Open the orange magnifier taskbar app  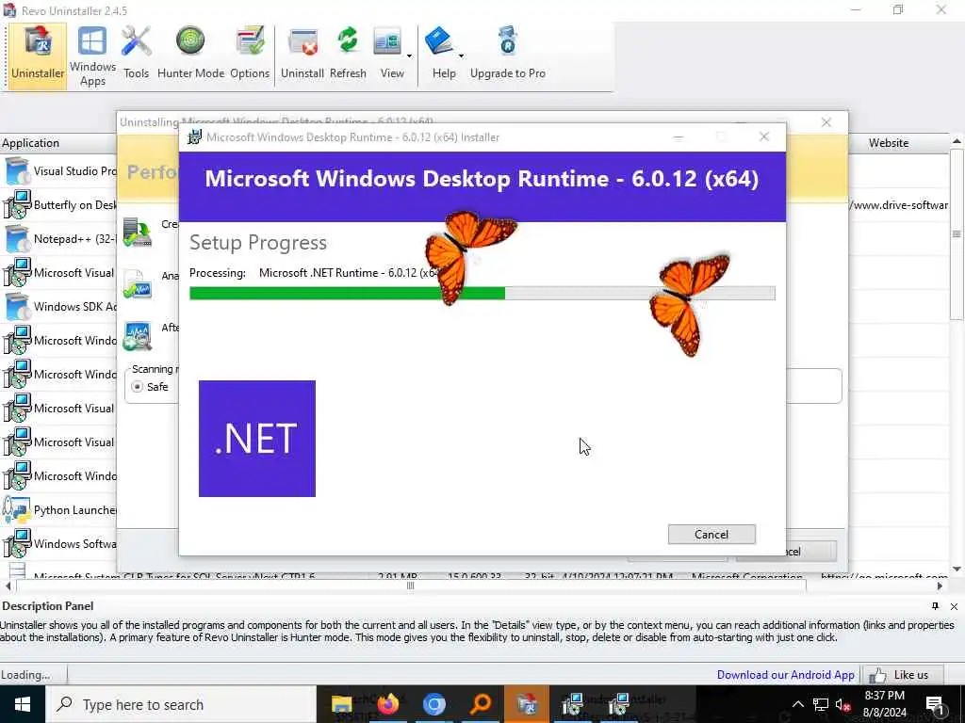pos(480,704)
